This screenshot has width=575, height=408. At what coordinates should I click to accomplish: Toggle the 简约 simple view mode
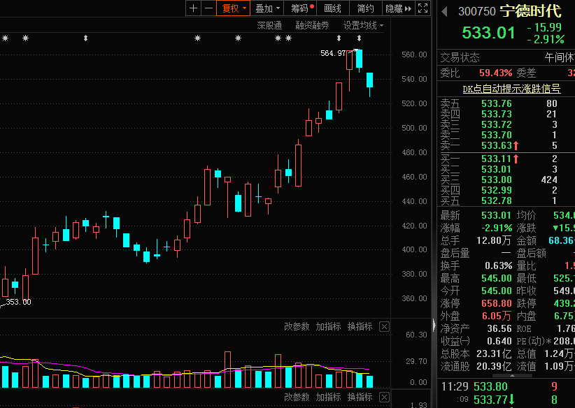click(x=365, y=8)
